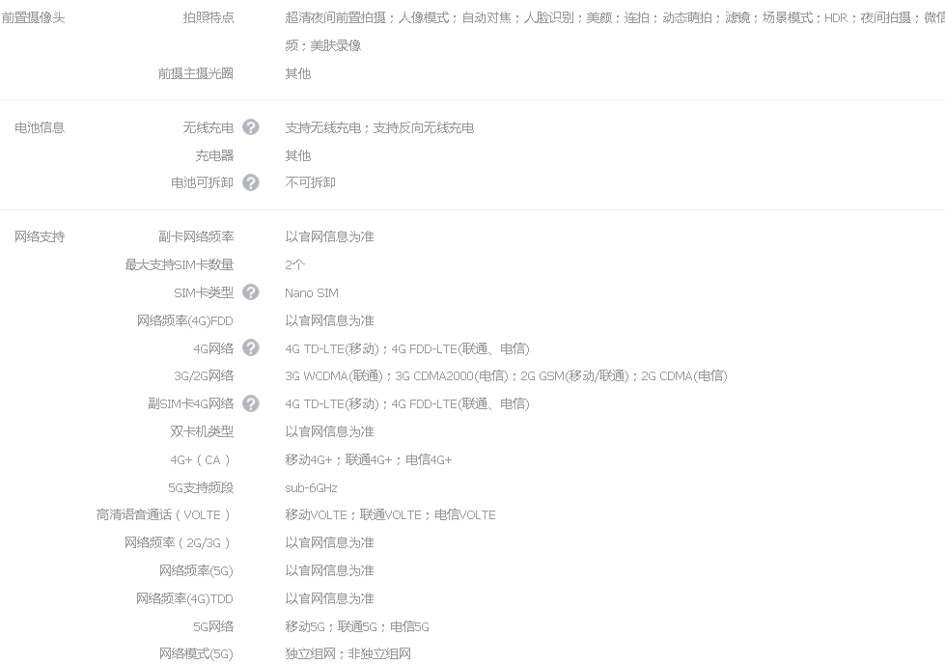Select the 移动VOLTE;联通VOLTE;电信VOLTE value
Screen dimensions: 945x664
point(390,514)
